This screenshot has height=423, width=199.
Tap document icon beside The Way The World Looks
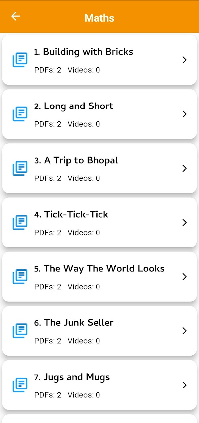click(x=20, y=277)
